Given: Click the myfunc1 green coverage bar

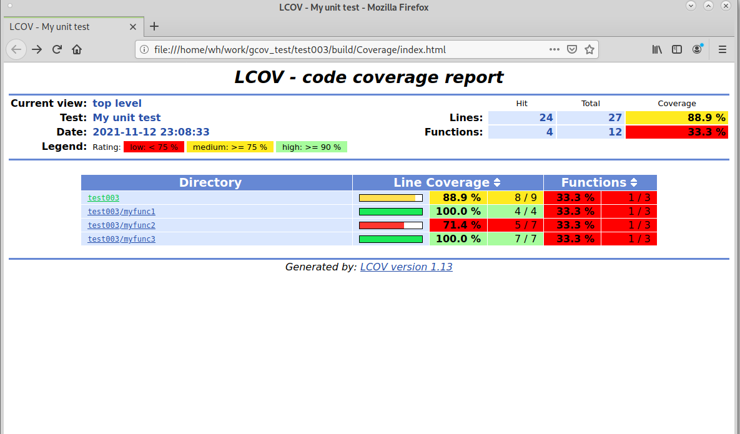Looking at the screenshot, I should [x=391, y=212].
